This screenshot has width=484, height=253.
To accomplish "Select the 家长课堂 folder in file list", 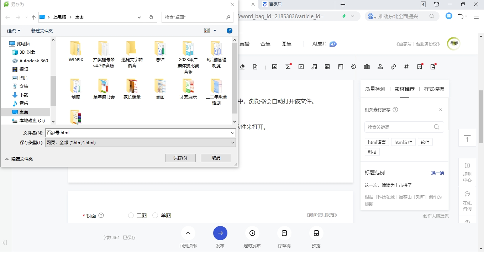I will pos(132,89).
